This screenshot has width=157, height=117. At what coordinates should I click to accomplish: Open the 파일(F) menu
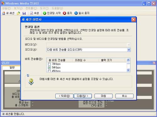[6, 8]
